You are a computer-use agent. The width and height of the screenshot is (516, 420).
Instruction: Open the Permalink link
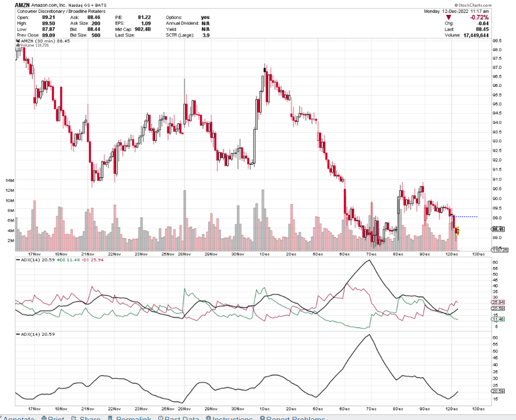point(133,418)
